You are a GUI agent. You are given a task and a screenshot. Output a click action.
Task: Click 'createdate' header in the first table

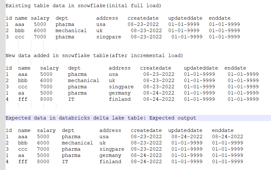143,18
